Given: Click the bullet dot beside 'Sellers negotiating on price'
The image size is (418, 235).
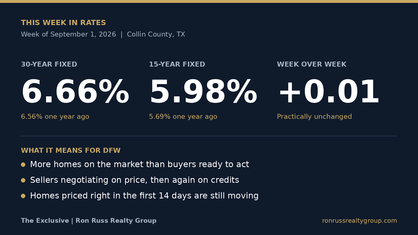Looking at the screenshot, I should pos(23,180).
